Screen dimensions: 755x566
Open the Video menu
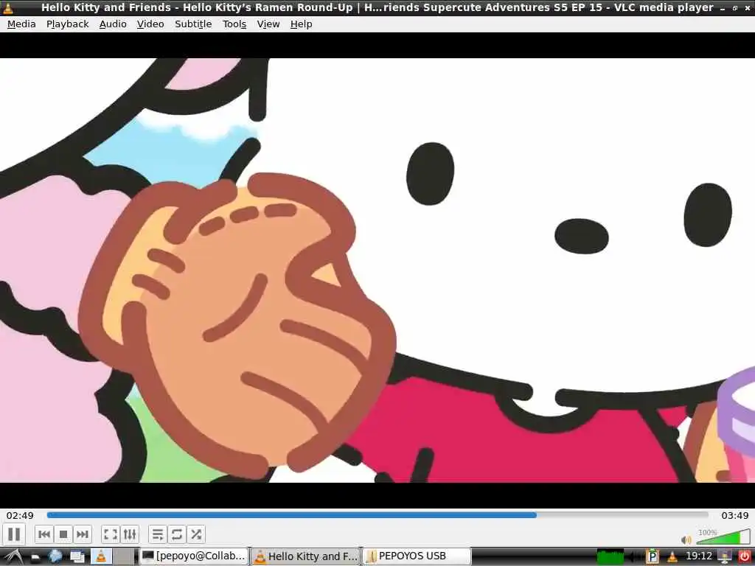click(150, 24)
